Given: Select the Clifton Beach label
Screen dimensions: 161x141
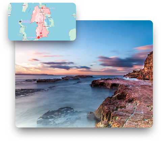Looking at the screenshot, I should click(47, 26).
